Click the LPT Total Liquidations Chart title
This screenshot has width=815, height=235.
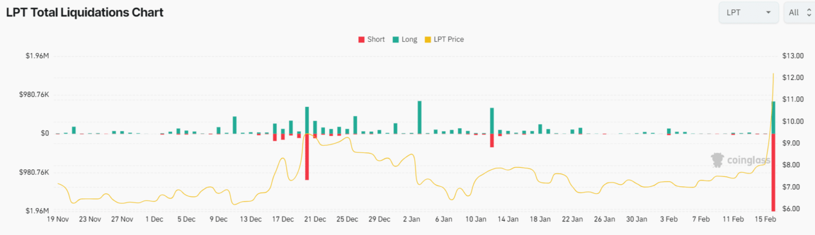[x=85, y=13]
